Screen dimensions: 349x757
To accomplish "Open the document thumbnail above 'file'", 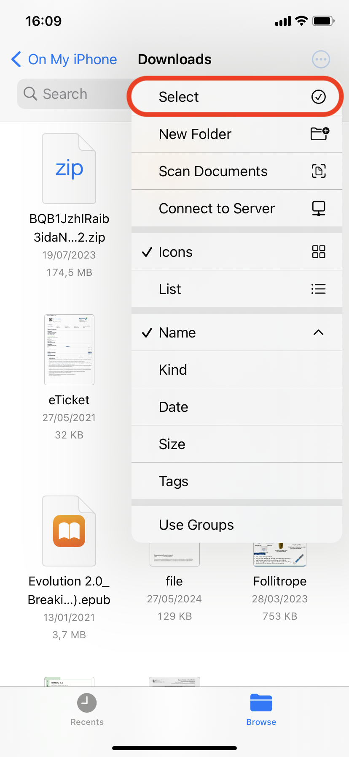I will click(x=174, y=554).
